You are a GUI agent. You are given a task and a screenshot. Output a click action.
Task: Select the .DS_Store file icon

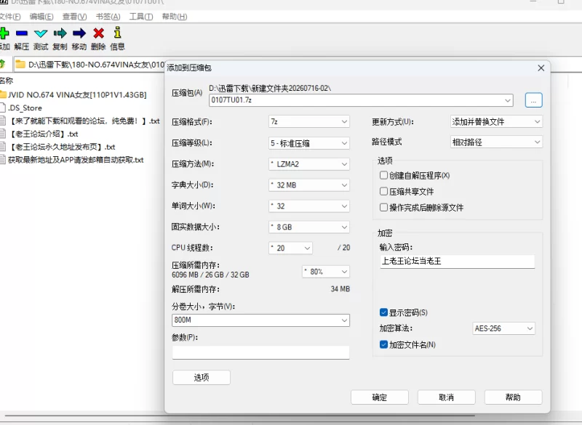pos(3,108)
